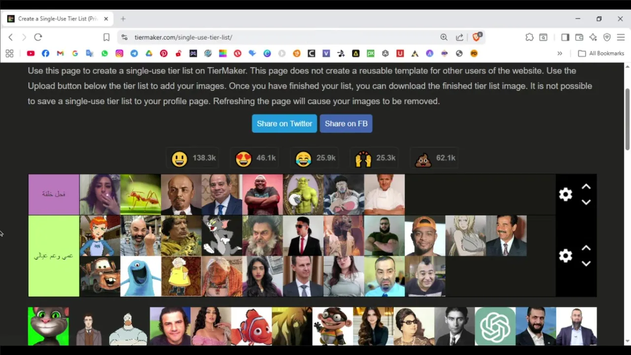Open the Instagram bookmark
The width and height of the screenshot is (631, 355).
[119, 53]
